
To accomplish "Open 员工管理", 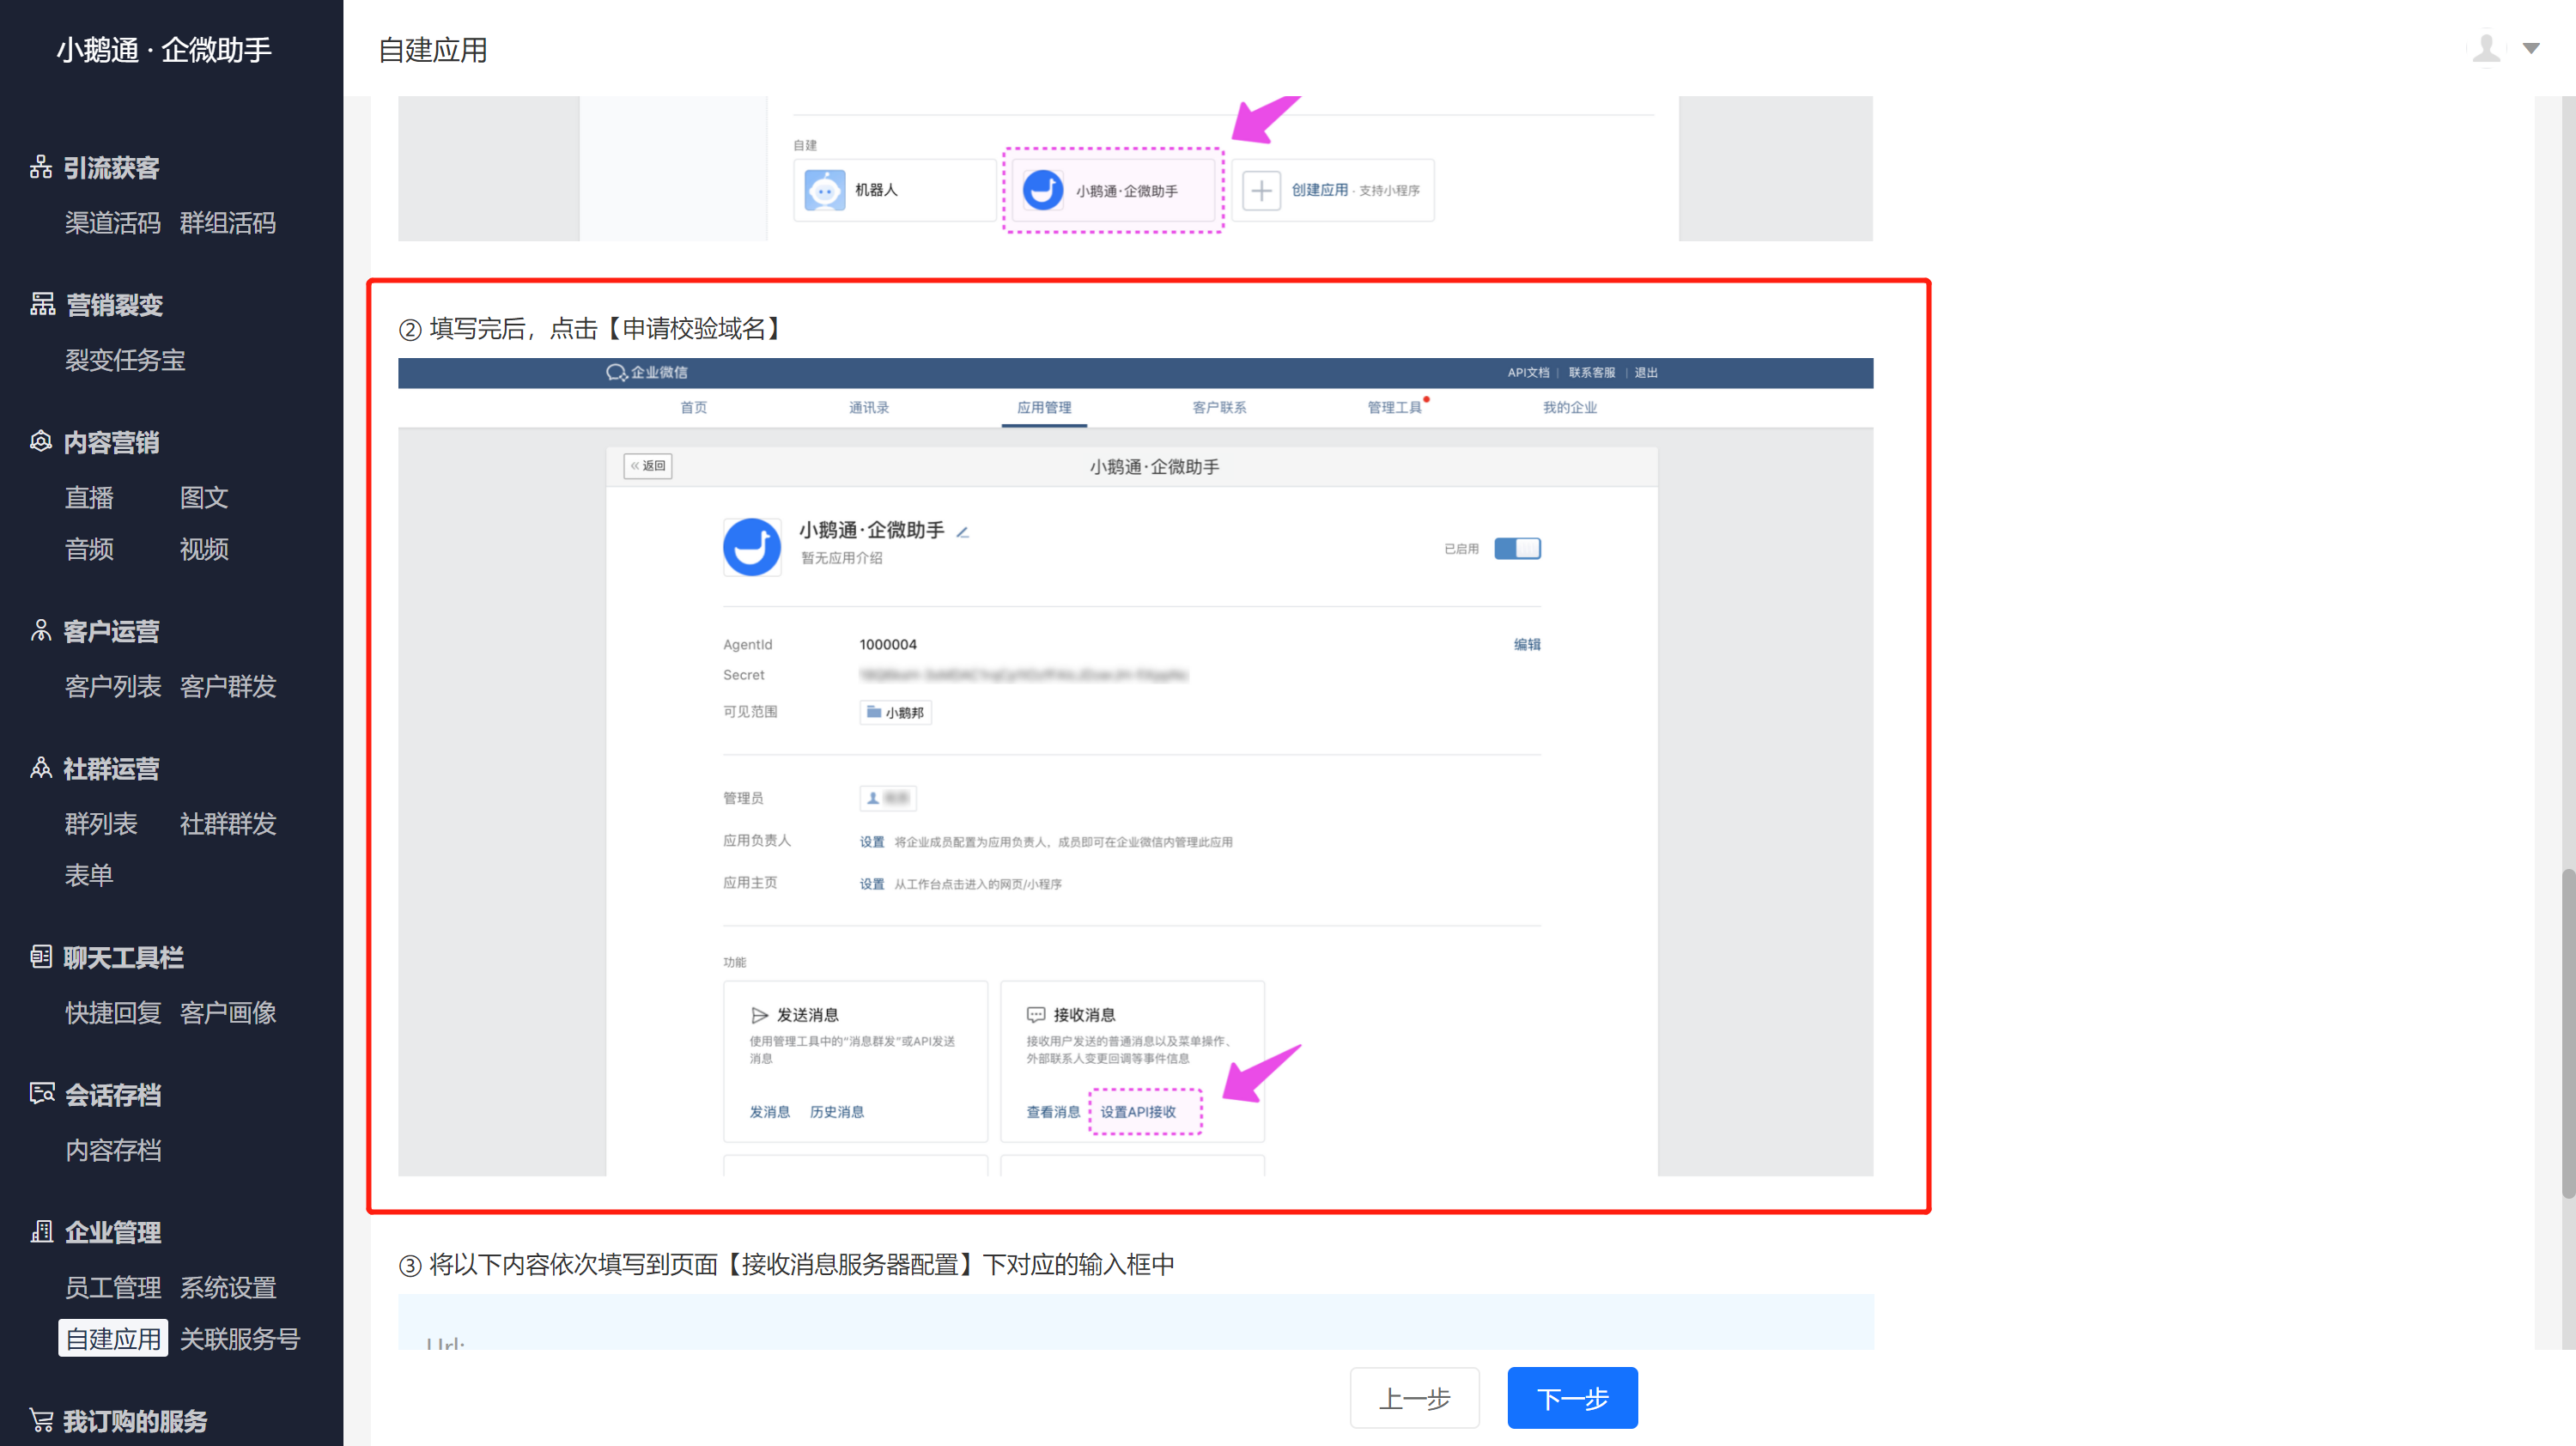I will 113,1286.
